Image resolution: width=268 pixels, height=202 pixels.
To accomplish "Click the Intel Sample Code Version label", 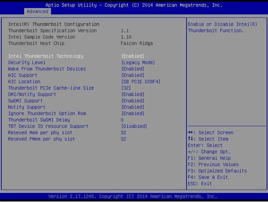I will click(x=42, y=37).
